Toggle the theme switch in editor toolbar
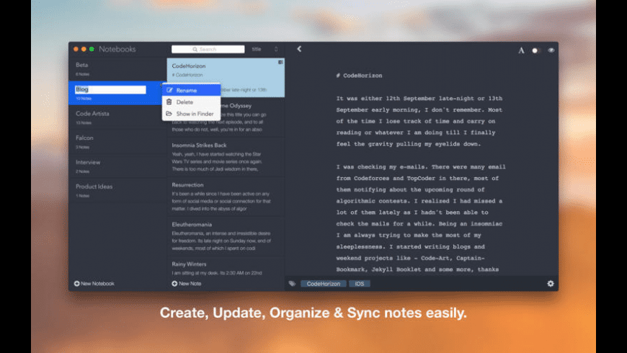The image size is (627, 353). (536, 50)
